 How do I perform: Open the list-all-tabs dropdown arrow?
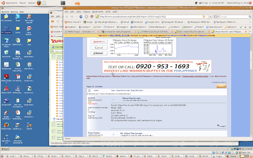point(250,32)
